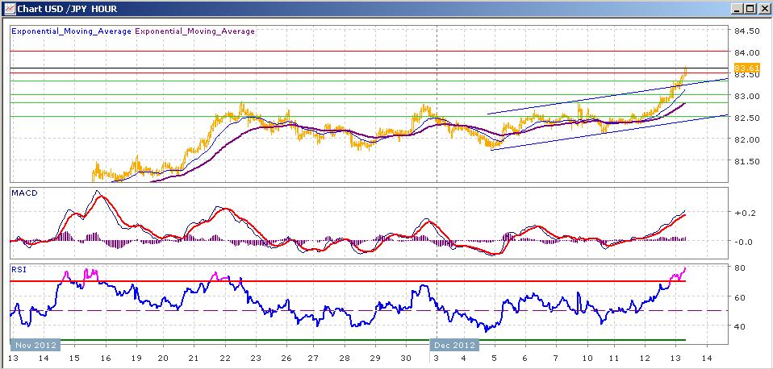773x369 pixels.
Task: Click date label 3 on the time axis
Action: coord(437,359)
